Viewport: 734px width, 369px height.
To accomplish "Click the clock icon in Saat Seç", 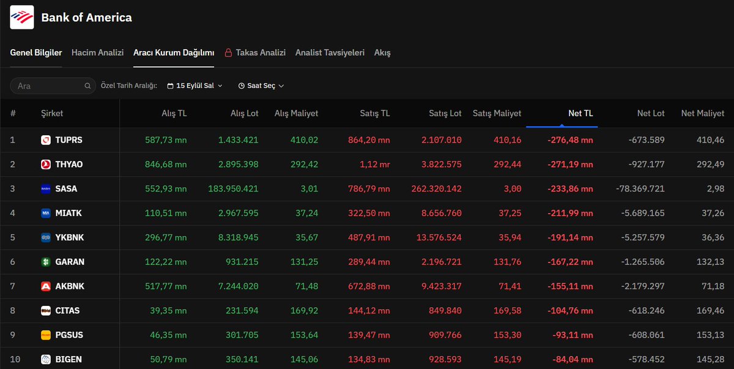I will pyautogui.click(x=242, y=86).
